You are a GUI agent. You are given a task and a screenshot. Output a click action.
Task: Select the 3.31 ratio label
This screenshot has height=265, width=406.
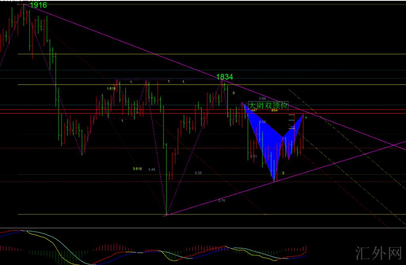[x=254, y=156]
